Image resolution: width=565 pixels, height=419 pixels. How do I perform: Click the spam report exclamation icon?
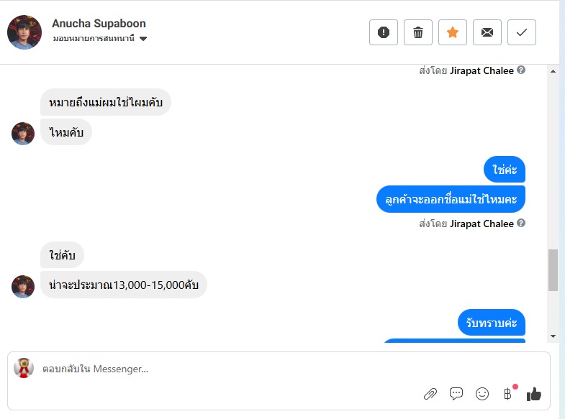tap(384, 32)
